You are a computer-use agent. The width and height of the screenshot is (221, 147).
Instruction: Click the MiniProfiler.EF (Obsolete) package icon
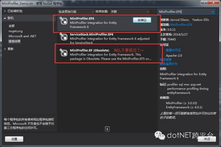tap(64, 52)
